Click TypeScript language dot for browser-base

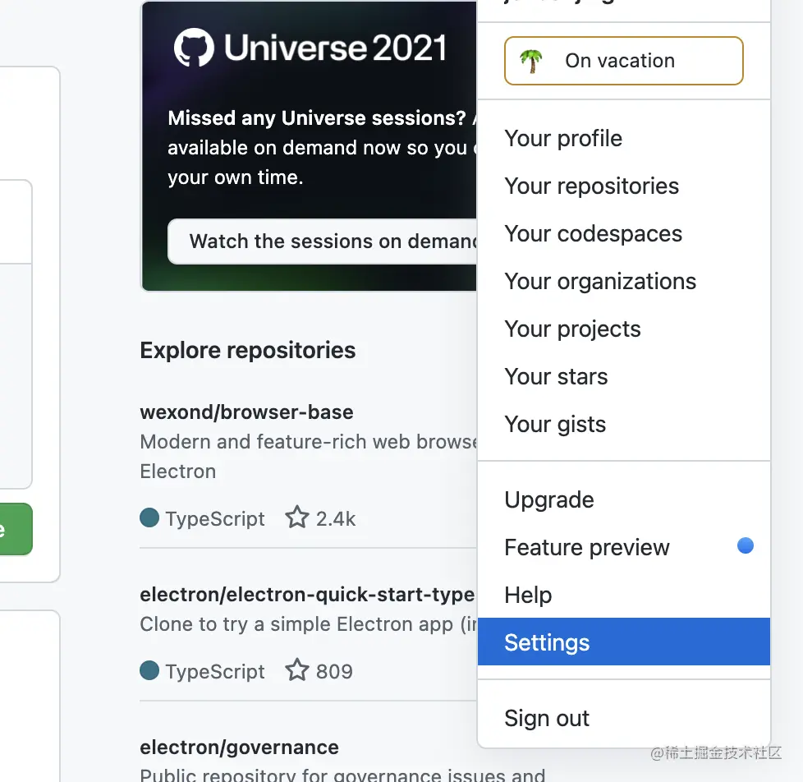tap(149, 518)
